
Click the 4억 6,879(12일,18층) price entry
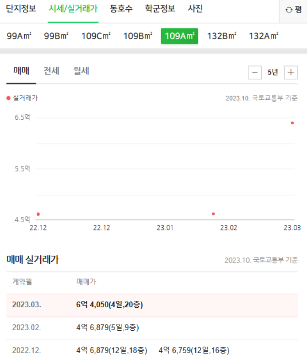click(112, 350)
